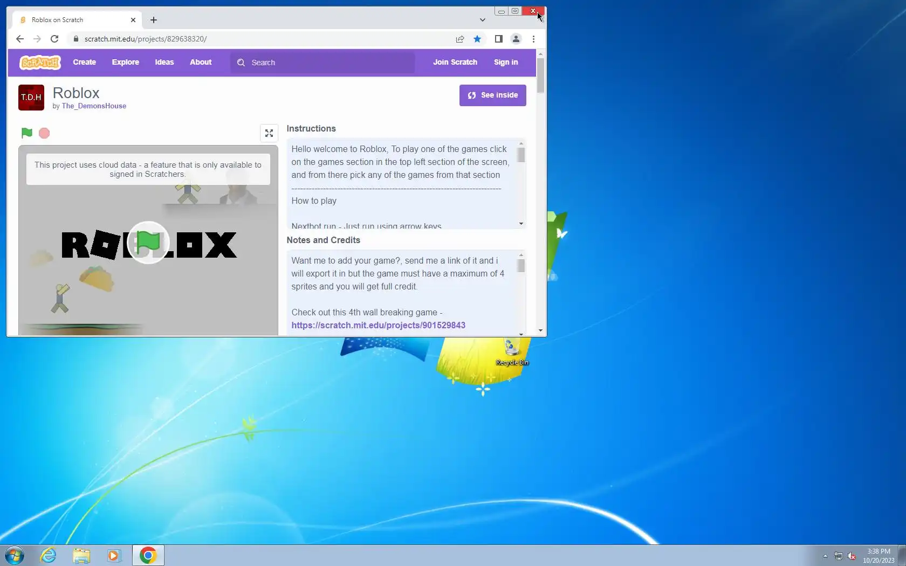
Task: Click the 'How to play' text
Action: (314, 201)
